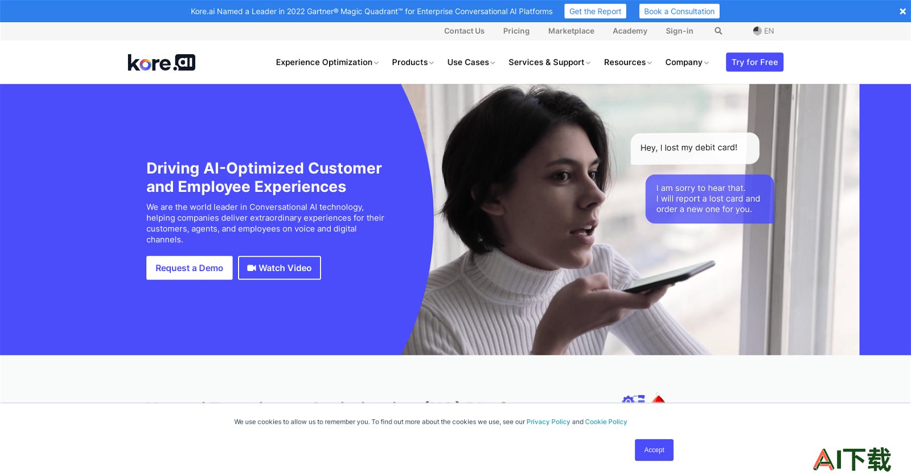The image size is (911, 475).
Task: Dismiss the top announcement banner
Action: click(x=902, y=11)
